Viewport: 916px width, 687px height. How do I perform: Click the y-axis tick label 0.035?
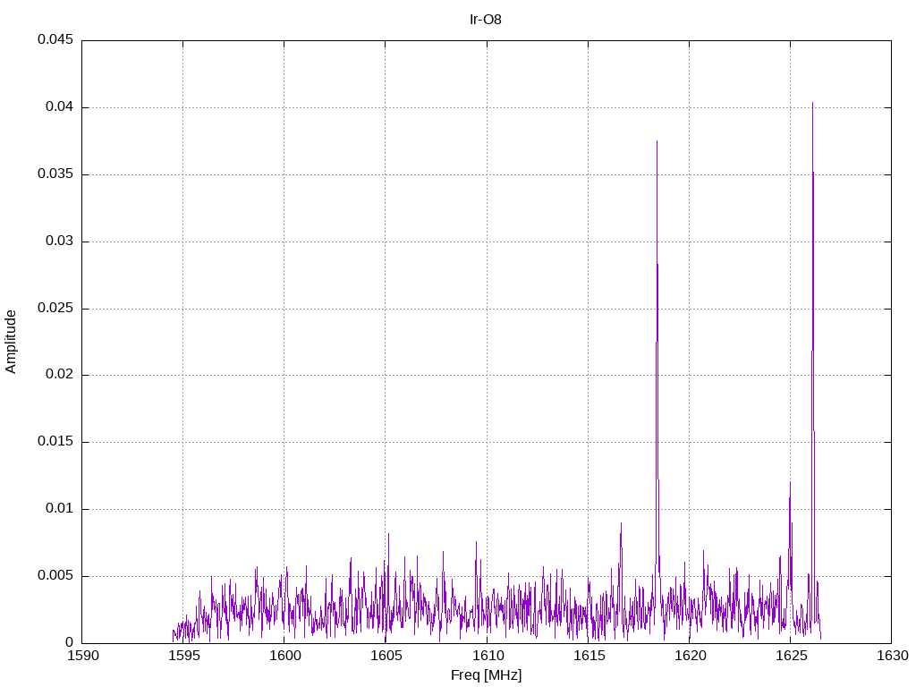pyautogui.click(x=55, y=174)
